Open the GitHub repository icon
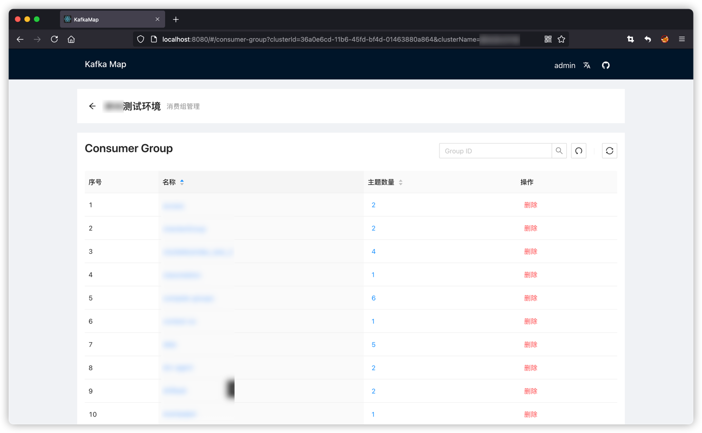The height and width of the screenshot is (433, 702). 605,65
